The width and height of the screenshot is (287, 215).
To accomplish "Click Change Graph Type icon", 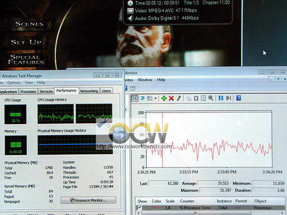I will [150, 99].
